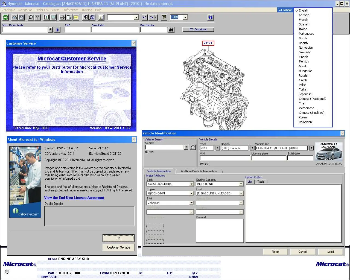This screenshot has height=280, width=350.
Task: Select the VIN radio button
Action: tap(147, 152)
